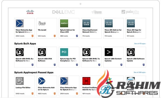This screenshot has width=161, height=98.
Task: Open Splunk UBA RHEL 7.x icon
Action: 86,52
